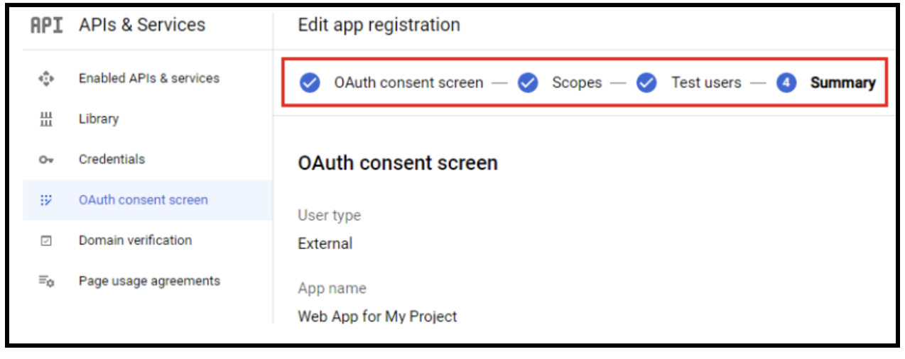Click the Credentials key icon
905x359 pixels.
[46, 160]
